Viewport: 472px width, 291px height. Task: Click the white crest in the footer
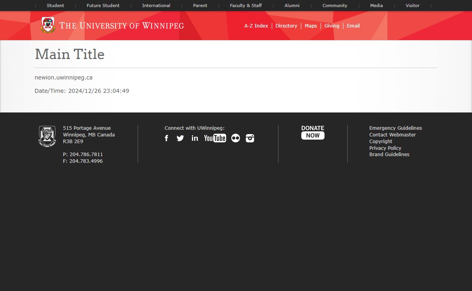tap(47, 136)
